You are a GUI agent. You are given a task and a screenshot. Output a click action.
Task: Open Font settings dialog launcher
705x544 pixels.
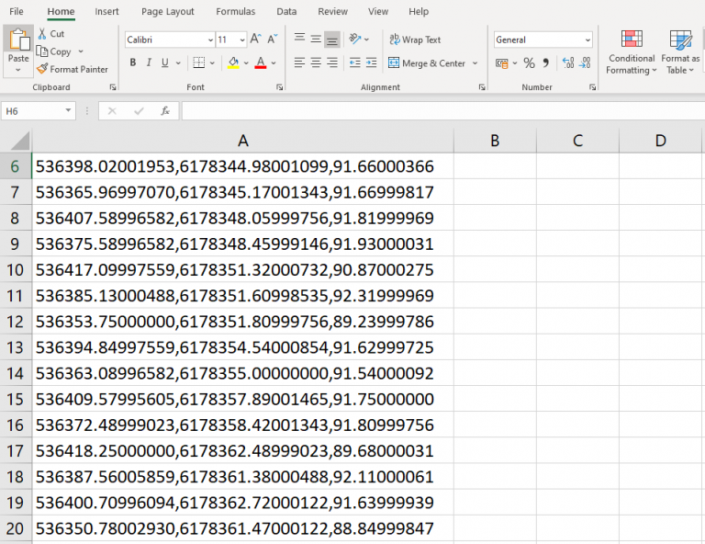pyautogui.click(x=280, y=87)
